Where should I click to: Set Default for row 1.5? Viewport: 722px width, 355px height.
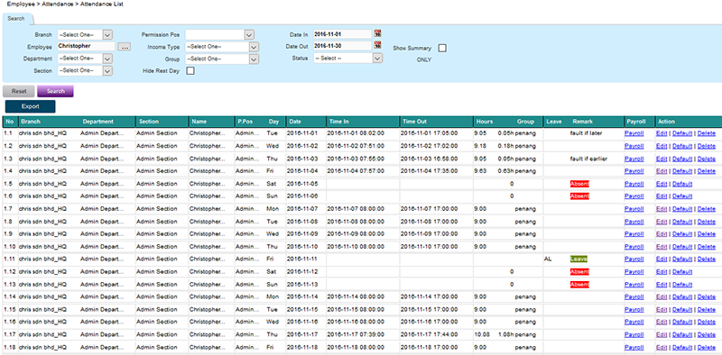click(x=682, y=184)
